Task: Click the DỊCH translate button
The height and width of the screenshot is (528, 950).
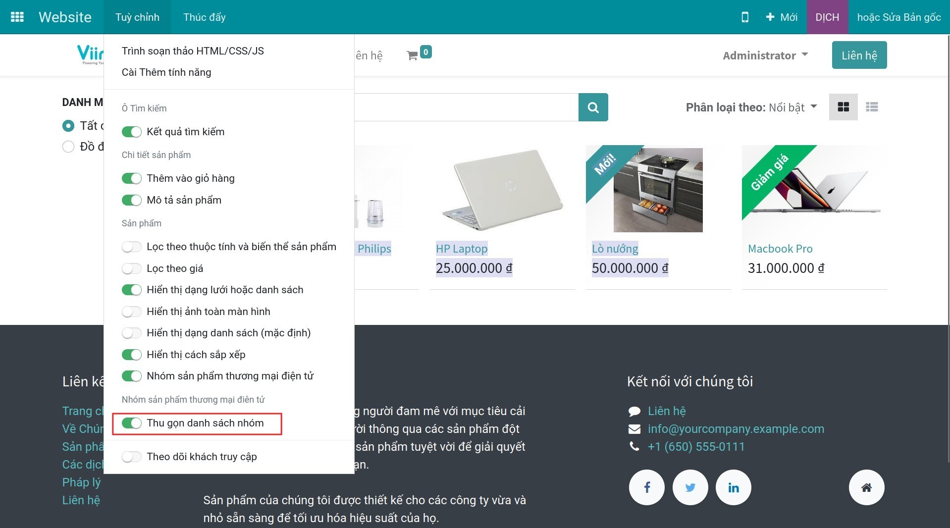Action: coord(827,17)
